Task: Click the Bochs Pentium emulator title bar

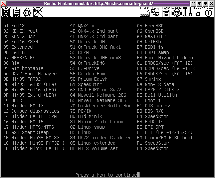Action: click(x=100, y=3)
